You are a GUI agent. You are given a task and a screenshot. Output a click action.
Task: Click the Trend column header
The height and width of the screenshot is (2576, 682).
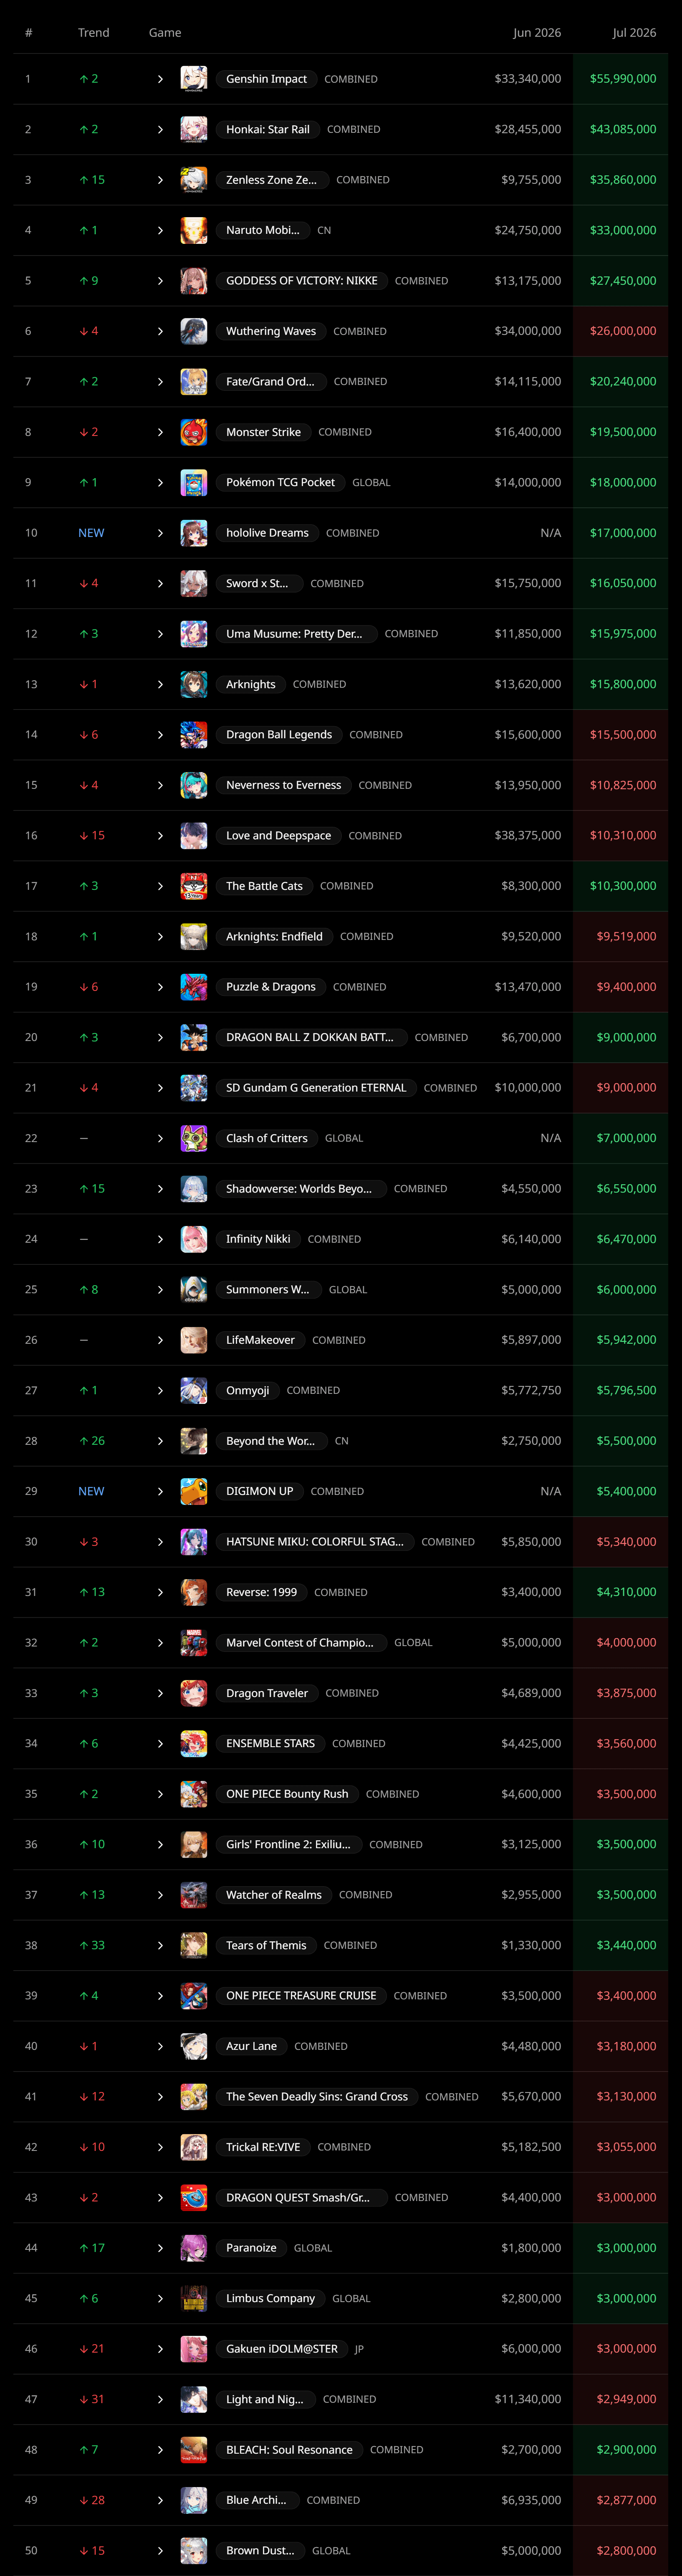(94, 33)
